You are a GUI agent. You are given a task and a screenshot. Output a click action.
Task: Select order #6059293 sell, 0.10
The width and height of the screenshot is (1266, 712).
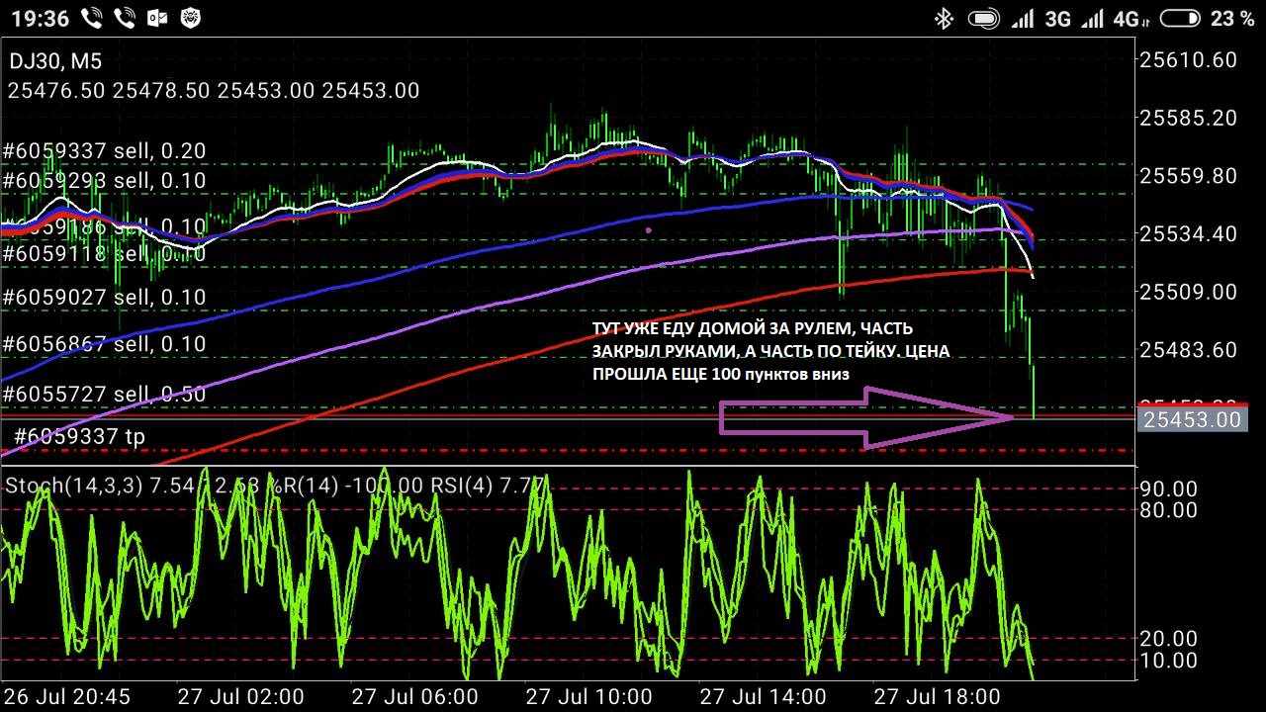[104, 181]
